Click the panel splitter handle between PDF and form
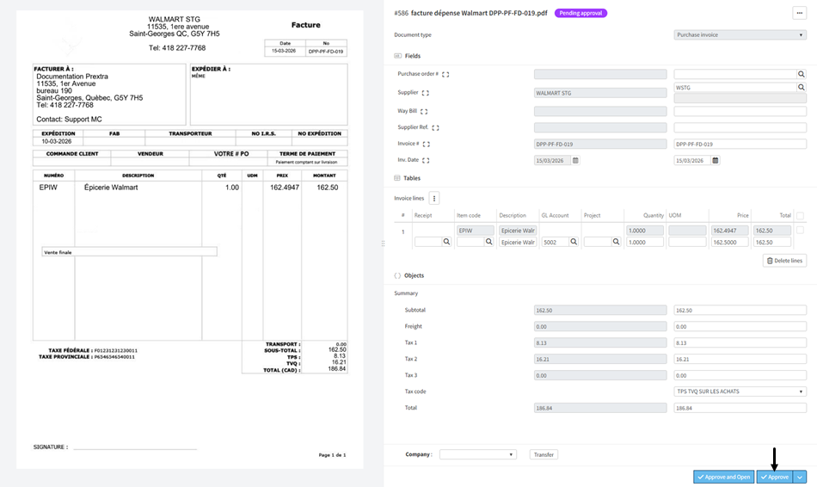 click(383, 243)
